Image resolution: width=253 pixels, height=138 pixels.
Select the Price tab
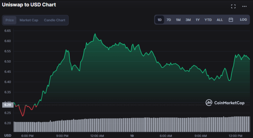coord(10,20)
